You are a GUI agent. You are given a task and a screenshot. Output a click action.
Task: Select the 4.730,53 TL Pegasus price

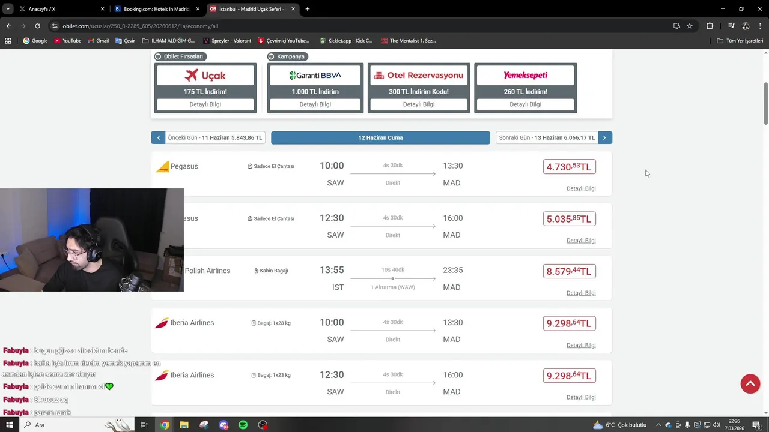click(569, 167)
